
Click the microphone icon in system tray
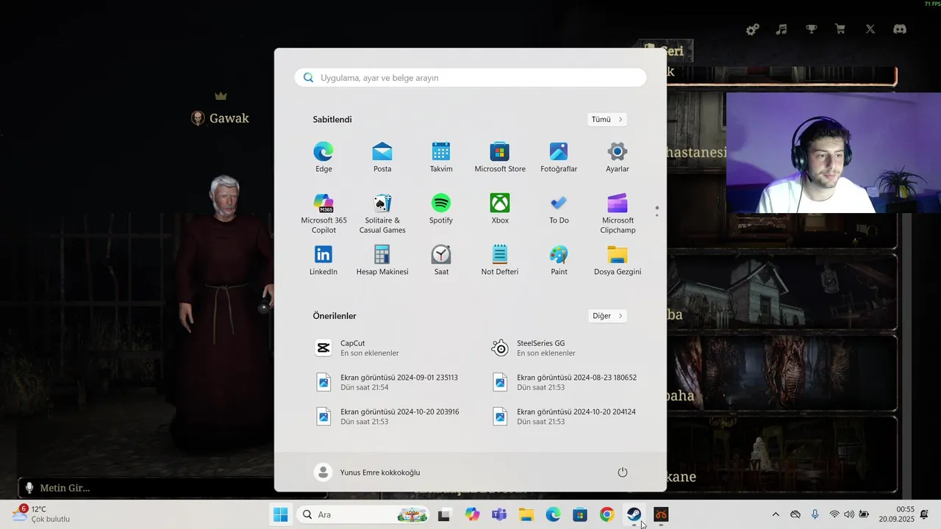(x=815, y=514)
